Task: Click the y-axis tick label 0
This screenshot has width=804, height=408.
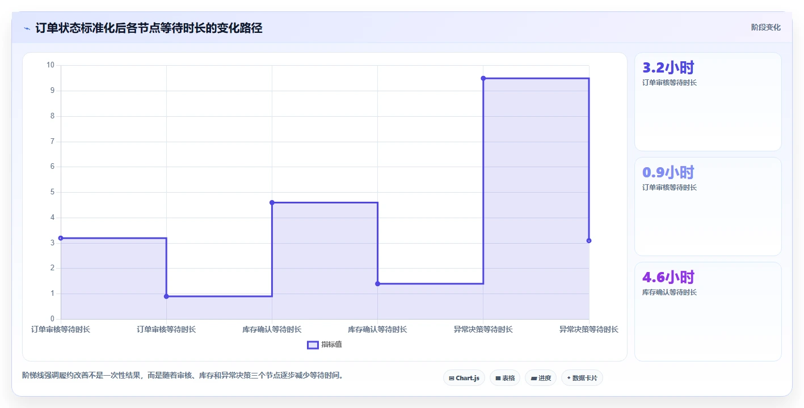Action: click(x=52, y=319)
